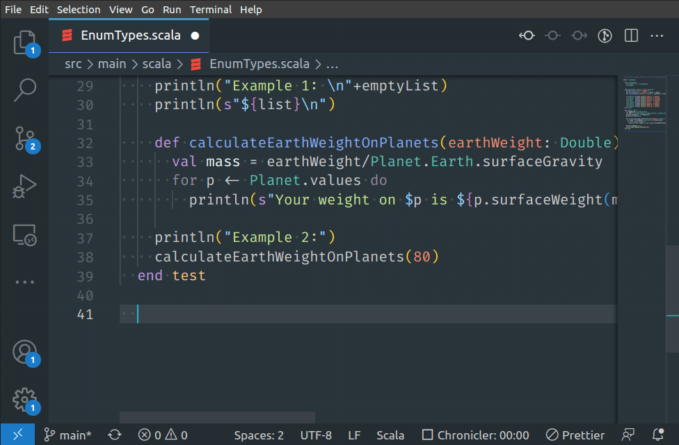The height and width of the screenshot is (445, 679).
Task: Toggle Chronicler recording 00:00
Action: [475, 435]
